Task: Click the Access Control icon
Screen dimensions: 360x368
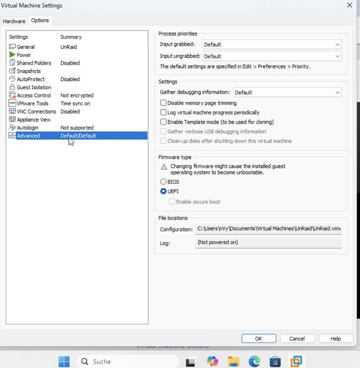Action: [x=12, y=95]
